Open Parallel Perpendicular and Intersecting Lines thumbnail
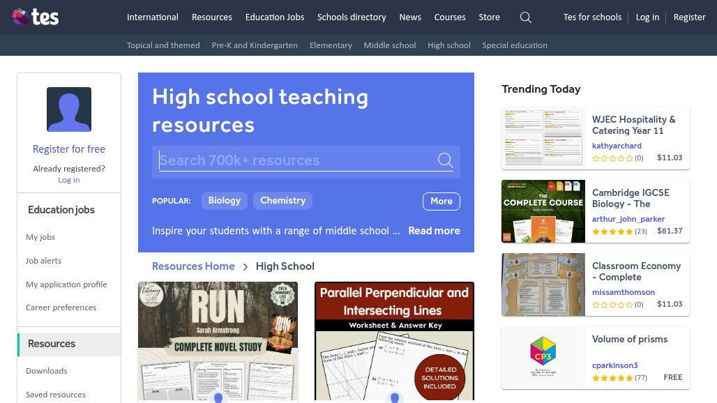 click(x=394, y=342)
